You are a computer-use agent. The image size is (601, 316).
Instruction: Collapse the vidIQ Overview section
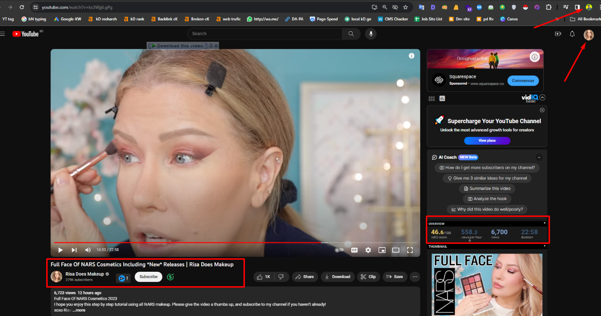pyautogui.click(x=545, y=223)
